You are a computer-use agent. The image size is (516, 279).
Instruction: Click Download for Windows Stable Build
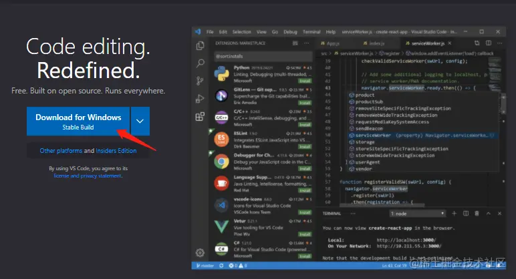coord(78,121)
